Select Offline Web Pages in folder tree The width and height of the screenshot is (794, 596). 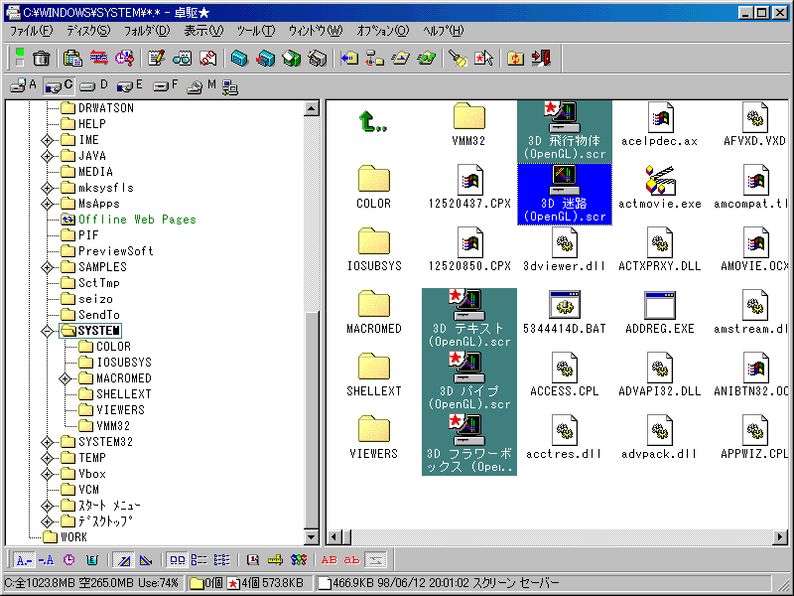[137, 220]
